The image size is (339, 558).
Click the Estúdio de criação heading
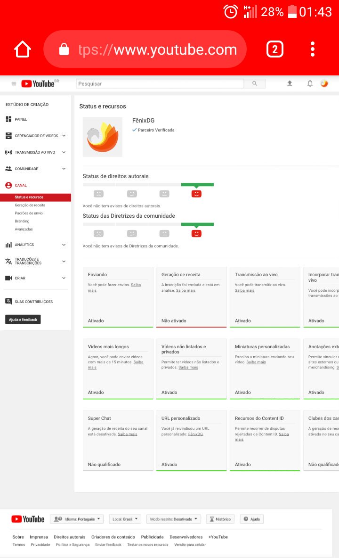pyautogui.click(x=27, y=105)
